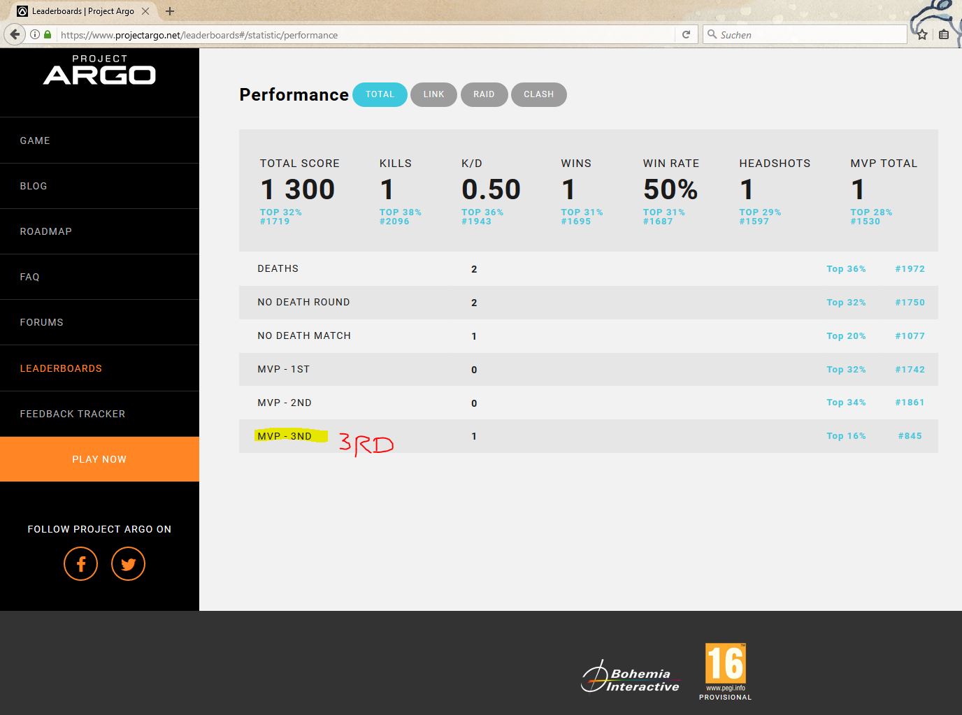962x715 pixels.
Task: Click the TOTAL SCORE value 1 300
Action: point(298,189)
